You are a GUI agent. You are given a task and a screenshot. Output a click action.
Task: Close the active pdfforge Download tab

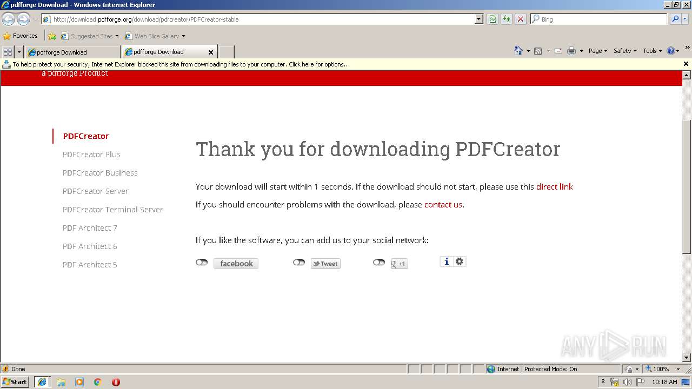pos(211,52)
